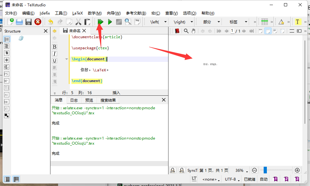
Task: View the log with the log icon
Action: (137, 22)
